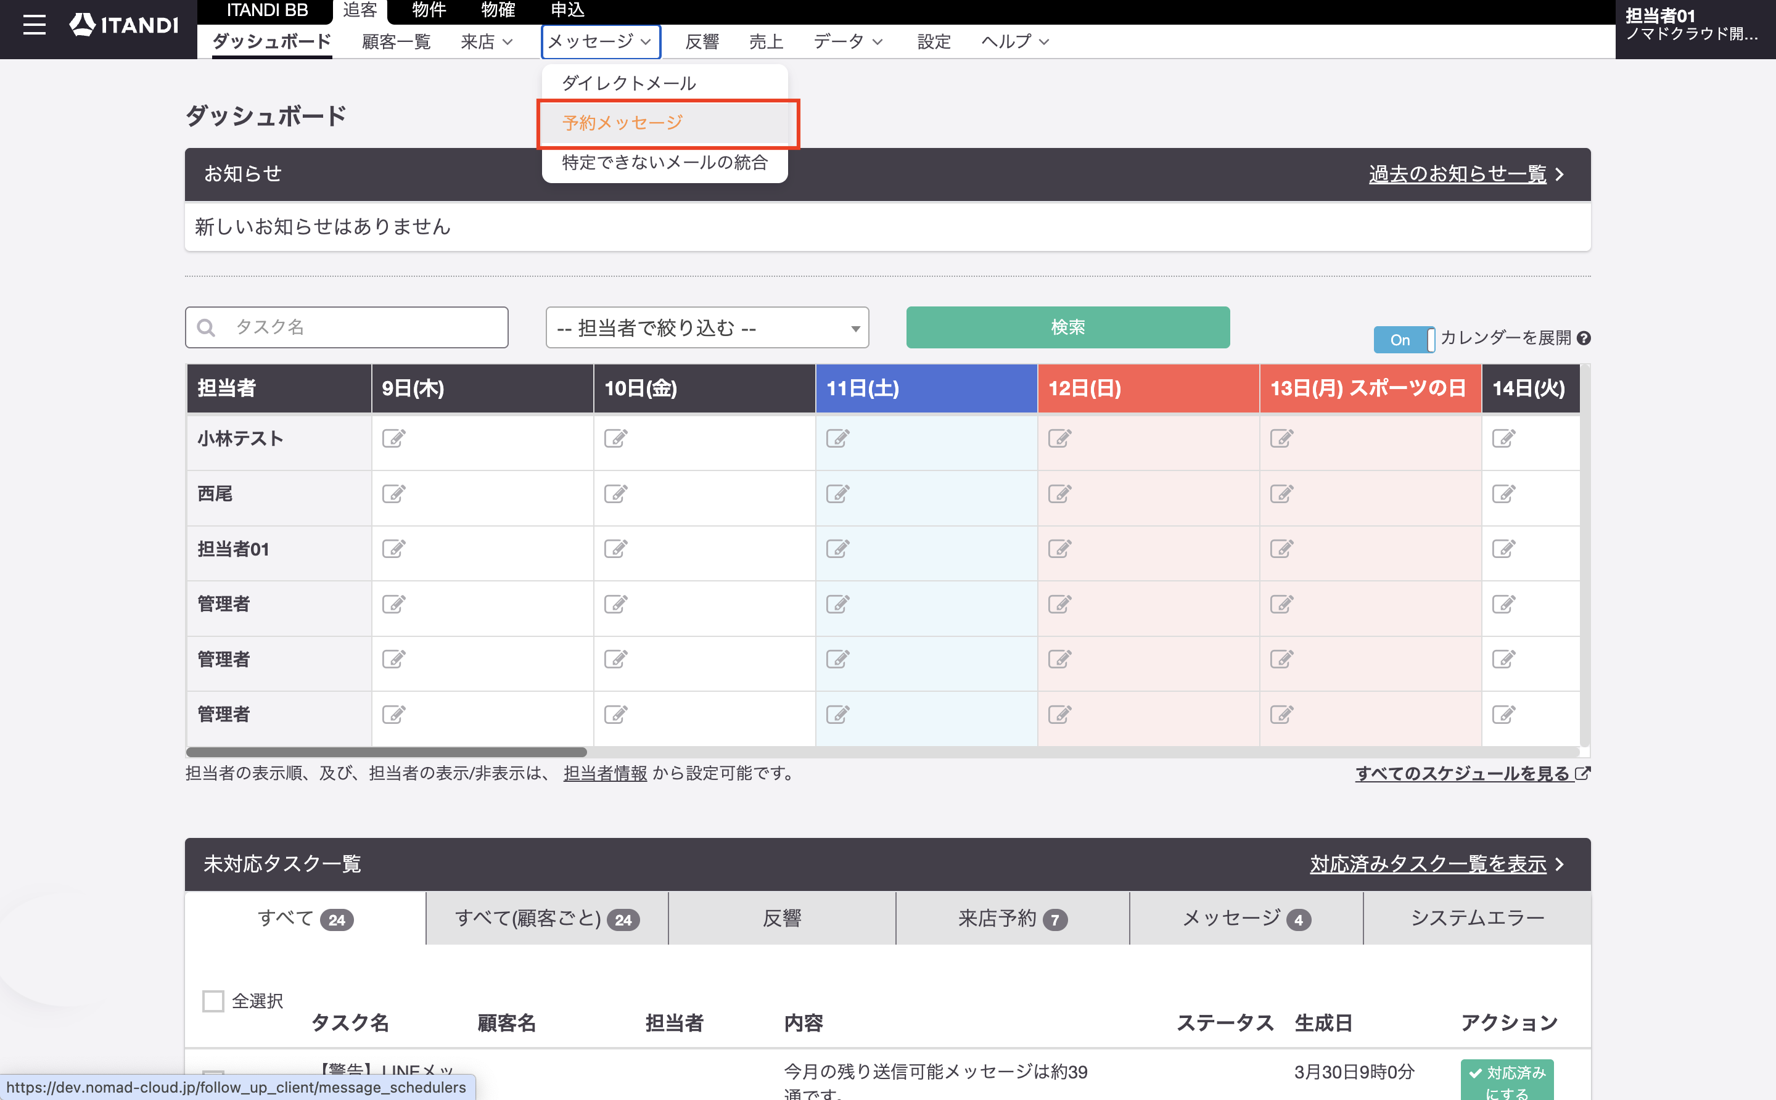Edit 担当者01 schedule for 13日(月)
The height and width of the screenshot is (1100, 1776).
pyautogui.click(x=1281, y=549)
